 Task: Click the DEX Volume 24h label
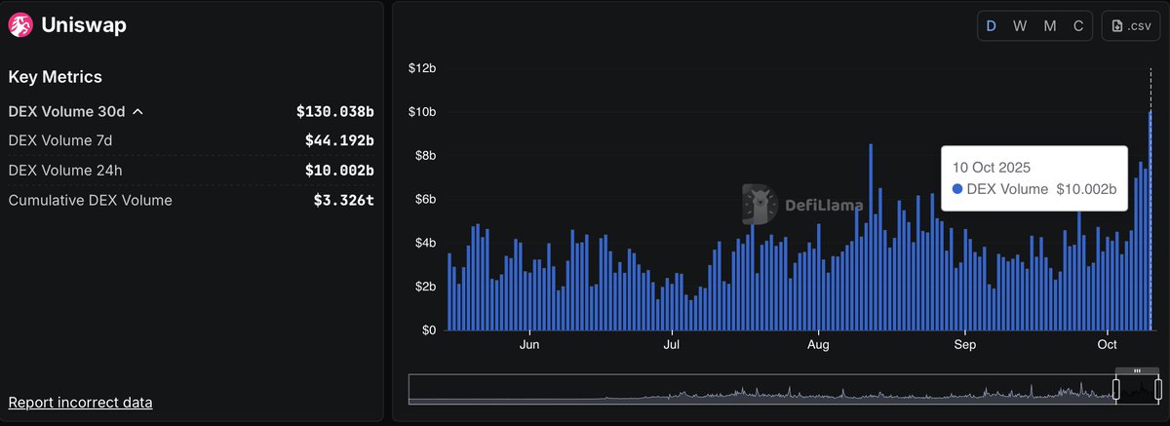tap(64, 171)
